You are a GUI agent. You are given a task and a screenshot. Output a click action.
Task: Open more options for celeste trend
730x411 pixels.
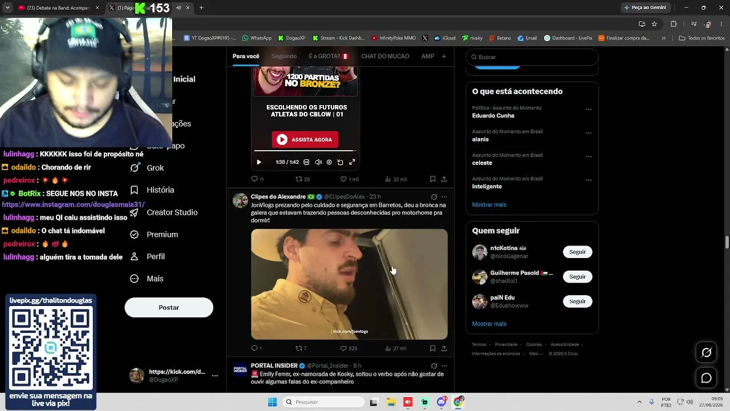[589, 156]
